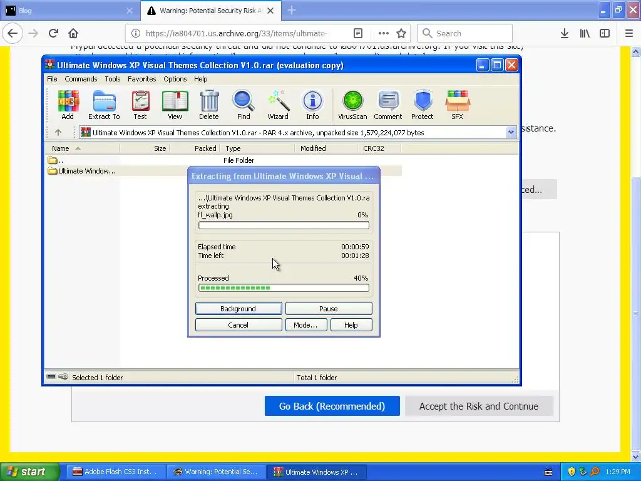Open browser Library icon
Viewport: 641px width, 481px height.
pyautogui.click(x=585, y=33)
